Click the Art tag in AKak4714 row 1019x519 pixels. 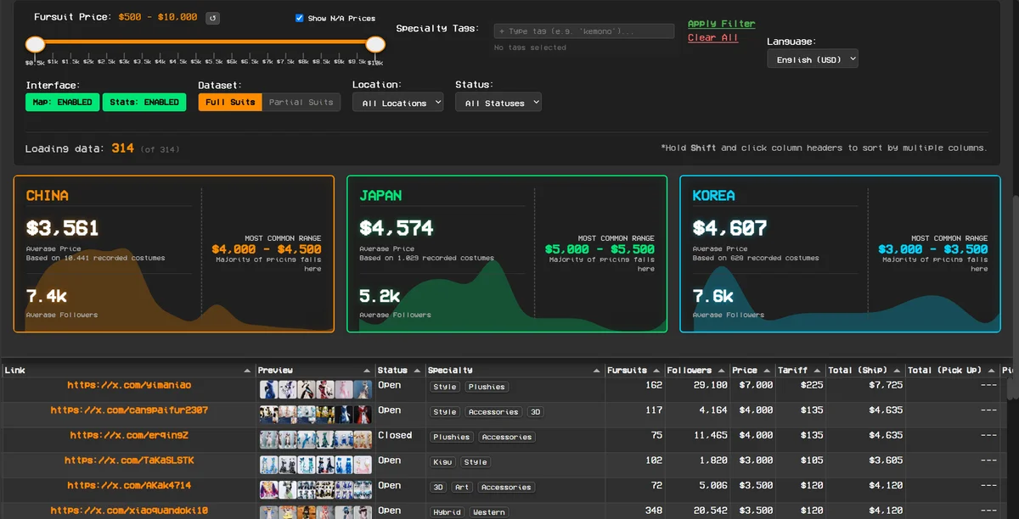pyautogui.click(x=462, y=488)
